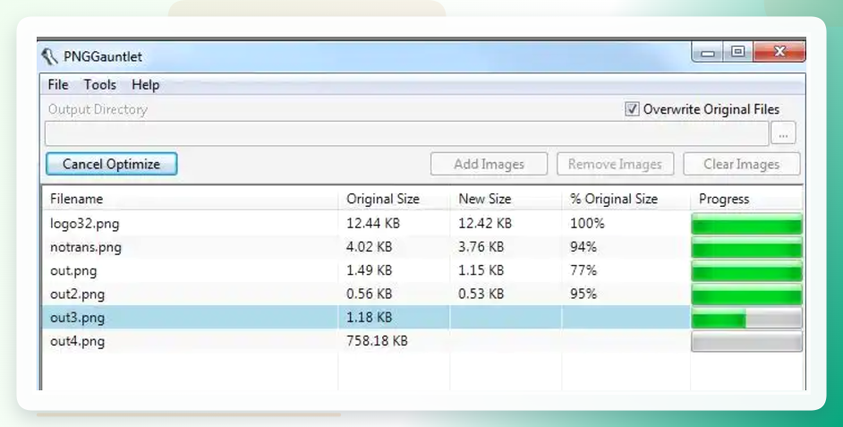Click the full progress bar for logo32.png
Viewport: 843px width, 427px height.
click(x=746, y=224)
